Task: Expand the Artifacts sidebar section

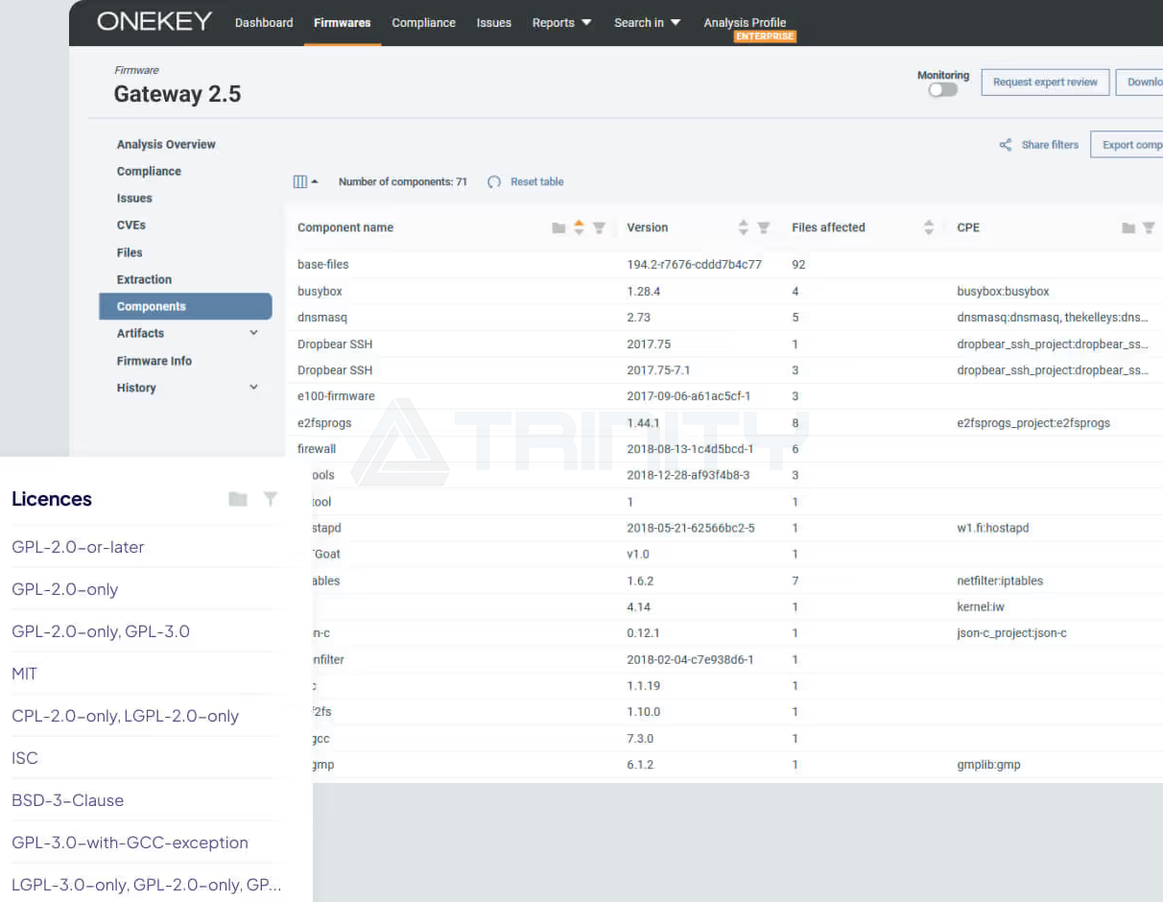Action: 253,333
